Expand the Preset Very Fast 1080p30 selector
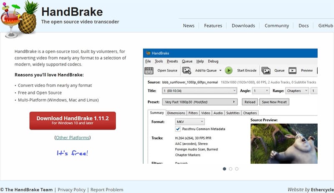The height and width of the screenshot is (193, 334). click(200, 102)
